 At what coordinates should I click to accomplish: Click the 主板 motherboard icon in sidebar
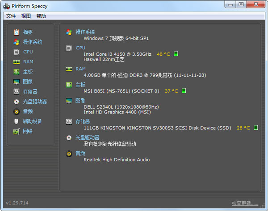(17, 72)
